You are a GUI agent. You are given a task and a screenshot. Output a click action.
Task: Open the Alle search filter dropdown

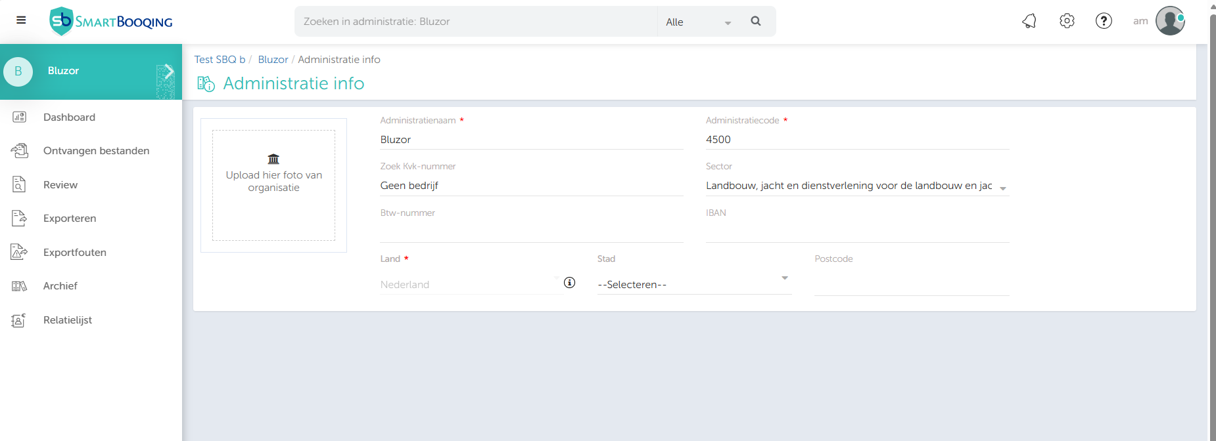pyautogui.click(x=697, y=22)
